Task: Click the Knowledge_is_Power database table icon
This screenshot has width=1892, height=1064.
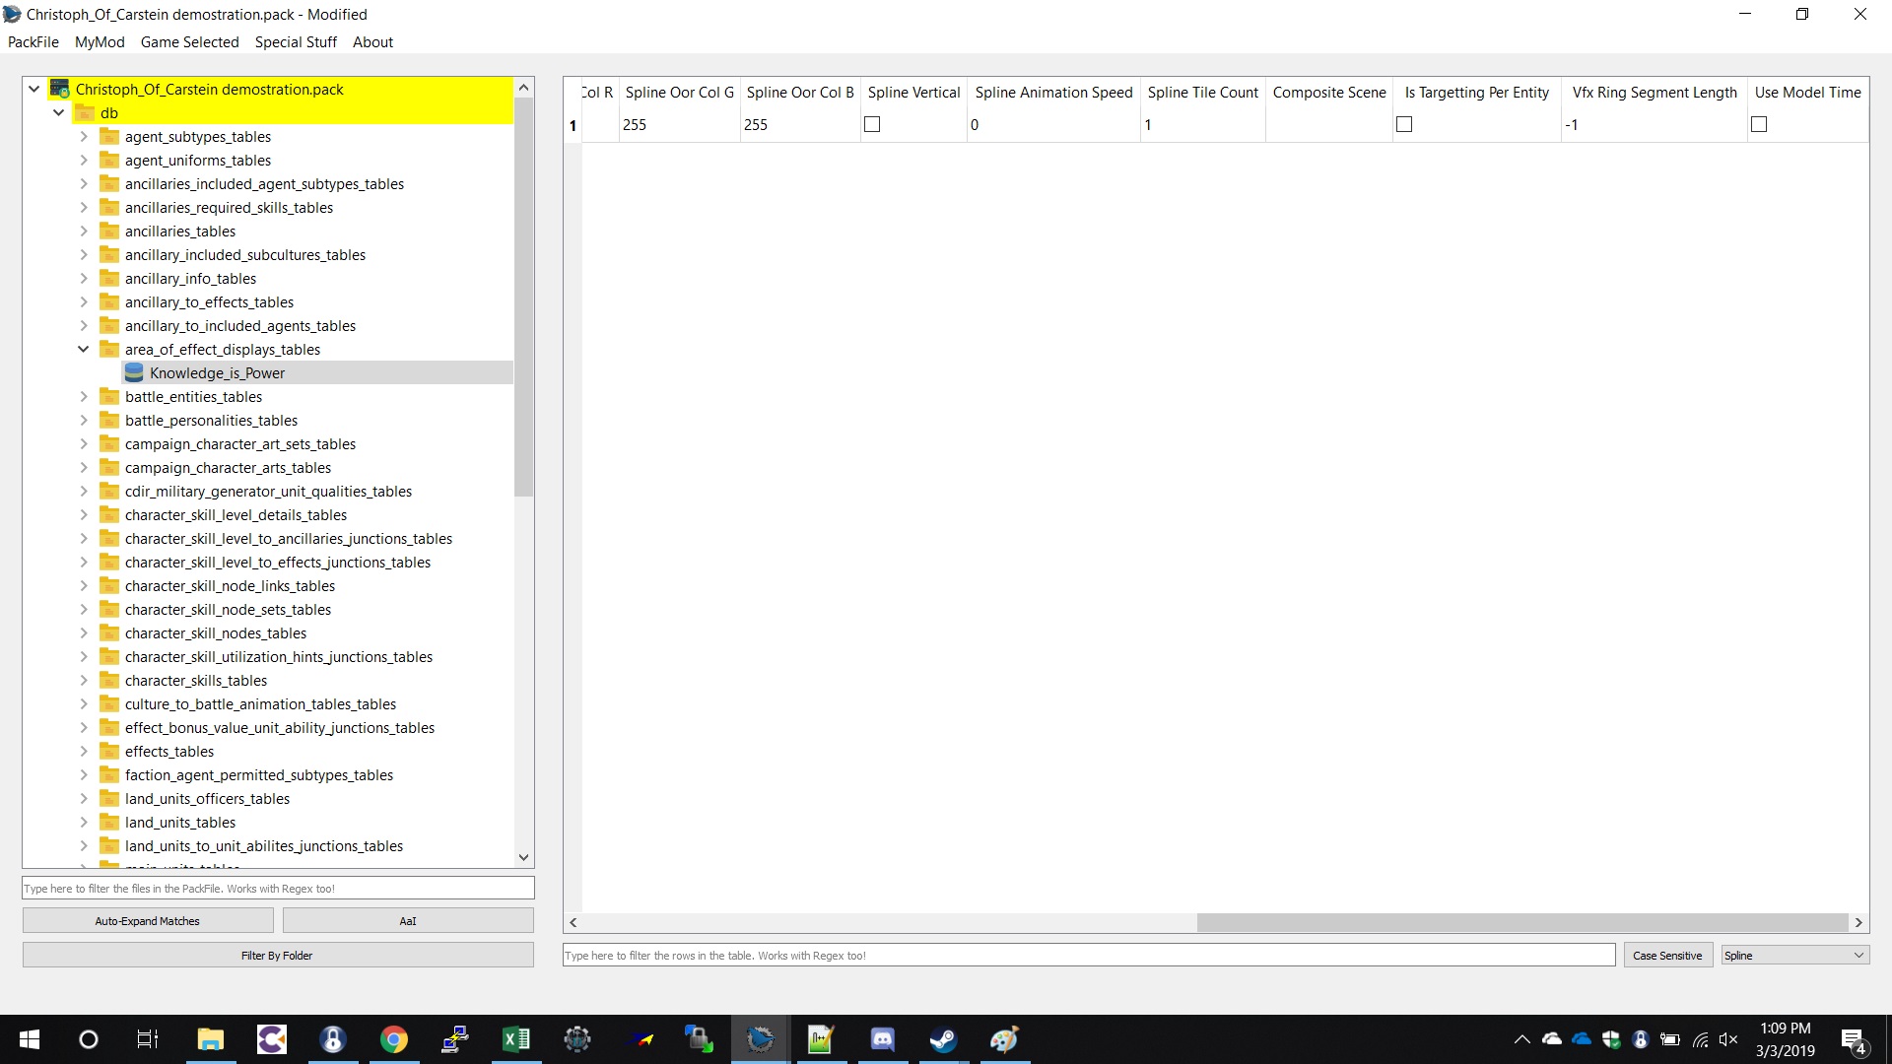Action: (134, 372)
